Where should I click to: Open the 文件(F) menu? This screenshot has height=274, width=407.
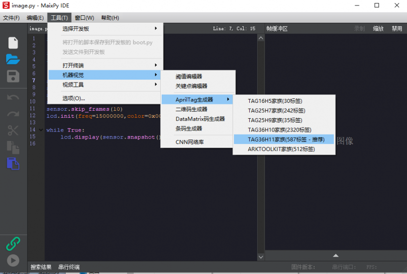[11, 18]
